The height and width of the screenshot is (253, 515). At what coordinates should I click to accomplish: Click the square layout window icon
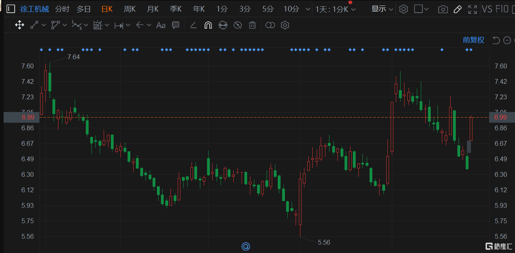(x=418, y=9)
